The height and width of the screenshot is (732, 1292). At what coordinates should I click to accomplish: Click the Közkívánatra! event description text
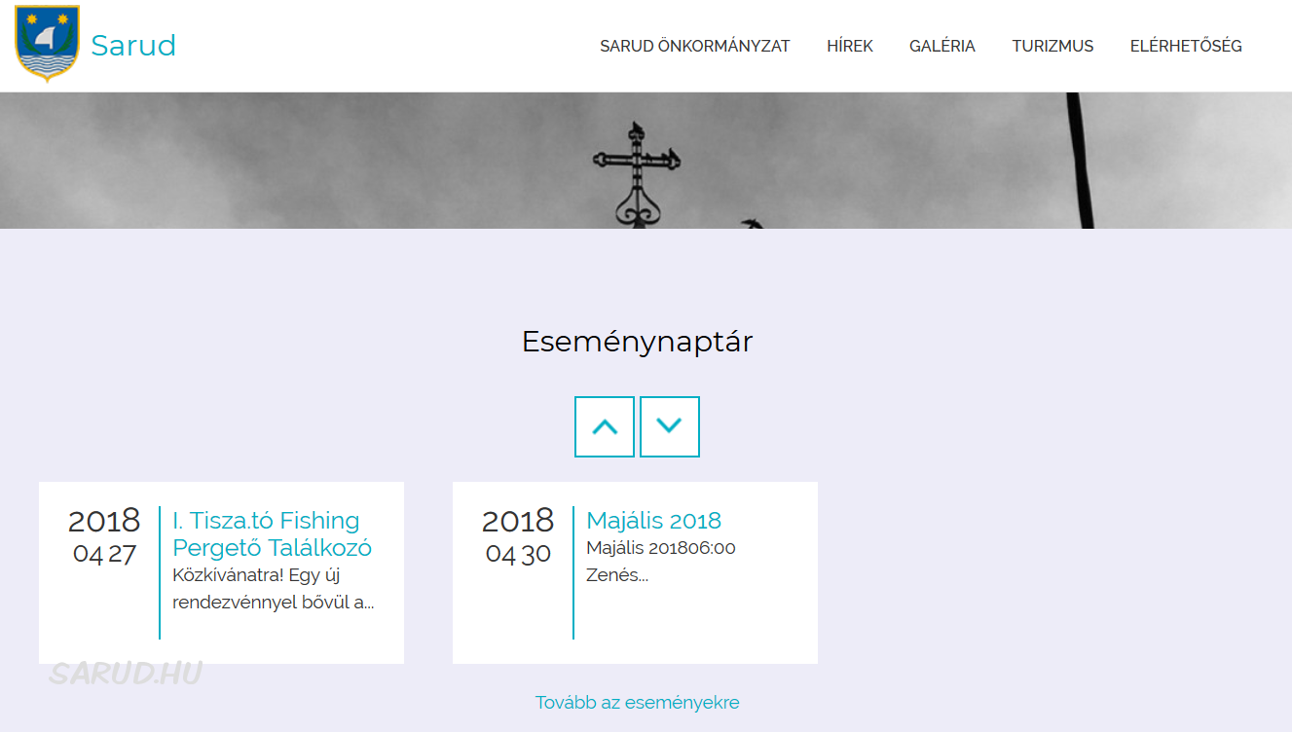tap(274, 589)
